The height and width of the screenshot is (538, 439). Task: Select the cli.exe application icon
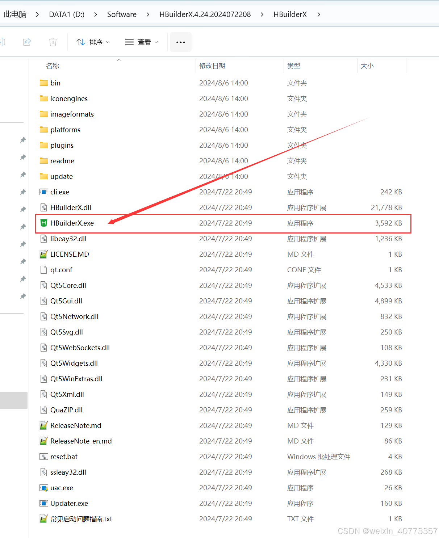44,192
